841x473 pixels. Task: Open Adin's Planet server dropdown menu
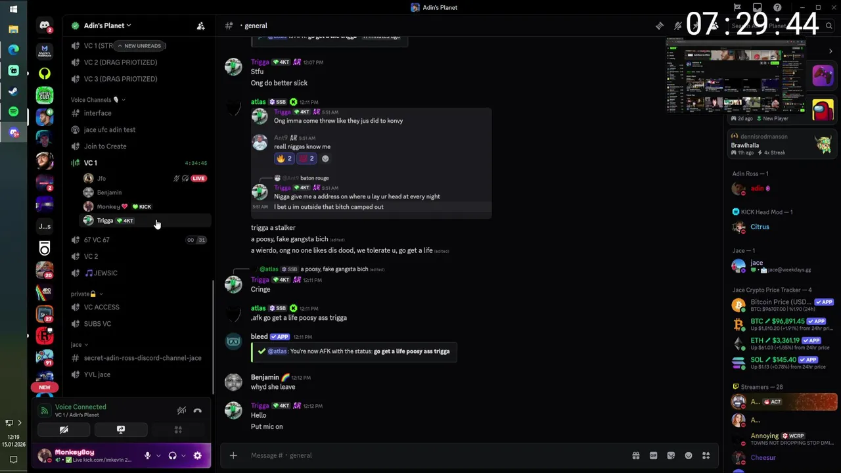(x=105, y=26)
